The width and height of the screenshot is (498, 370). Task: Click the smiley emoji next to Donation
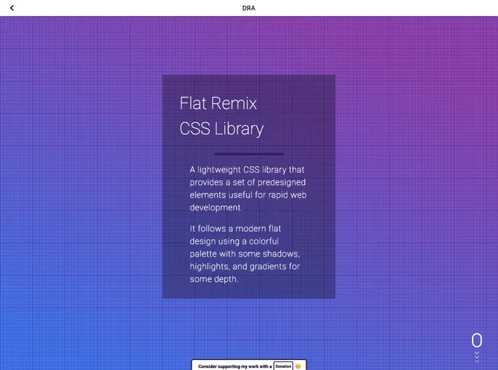click(x=298, y=366)
